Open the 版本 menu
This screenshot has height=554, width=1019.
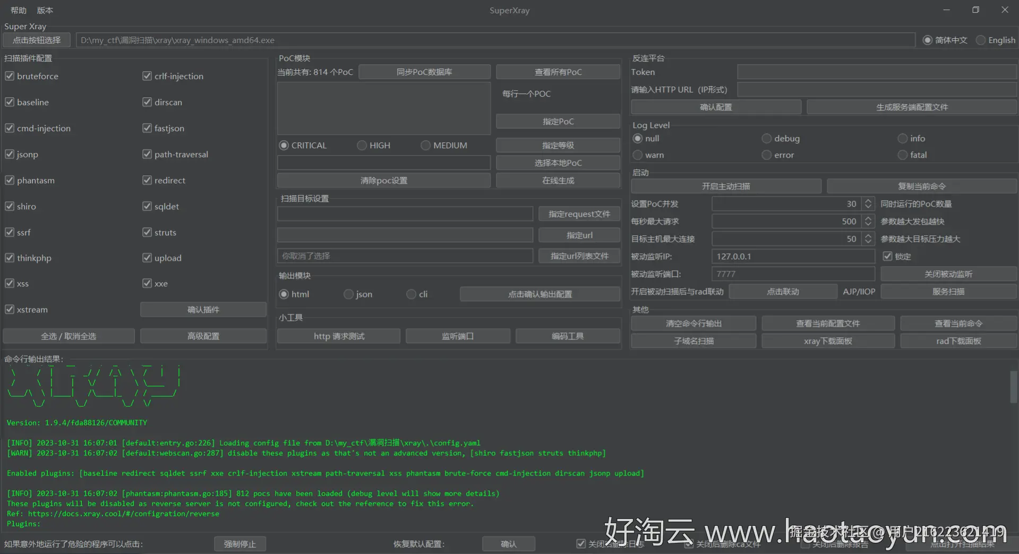coord(45,10)
